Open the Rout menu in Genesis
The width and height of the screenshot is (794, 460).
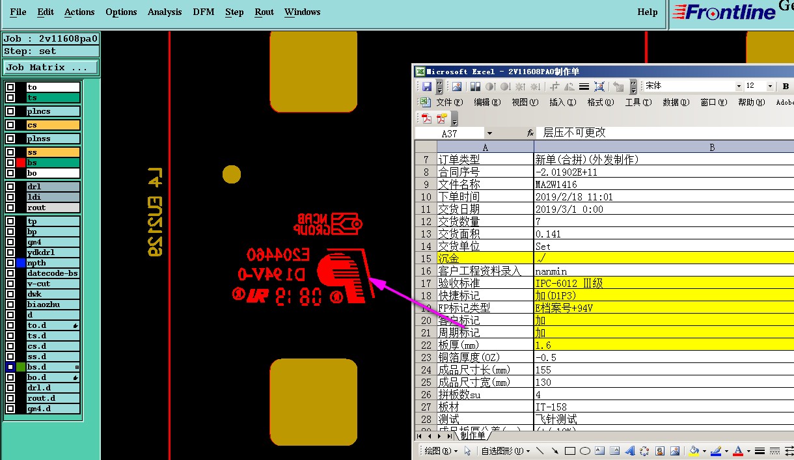point(264,12)
